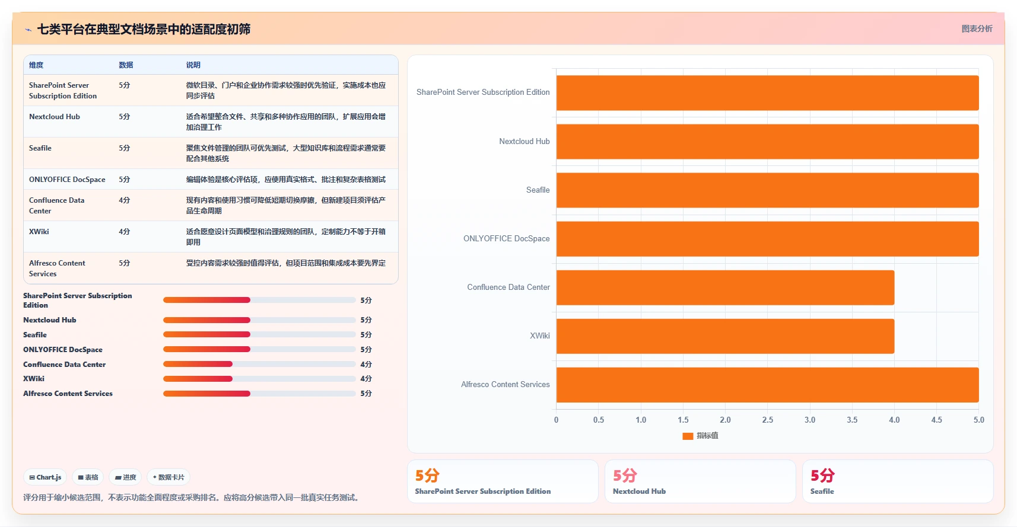This screenshot has width=1017, height=527.
Task: Click the SharePoint progress bar
Action: coord(259,300)
